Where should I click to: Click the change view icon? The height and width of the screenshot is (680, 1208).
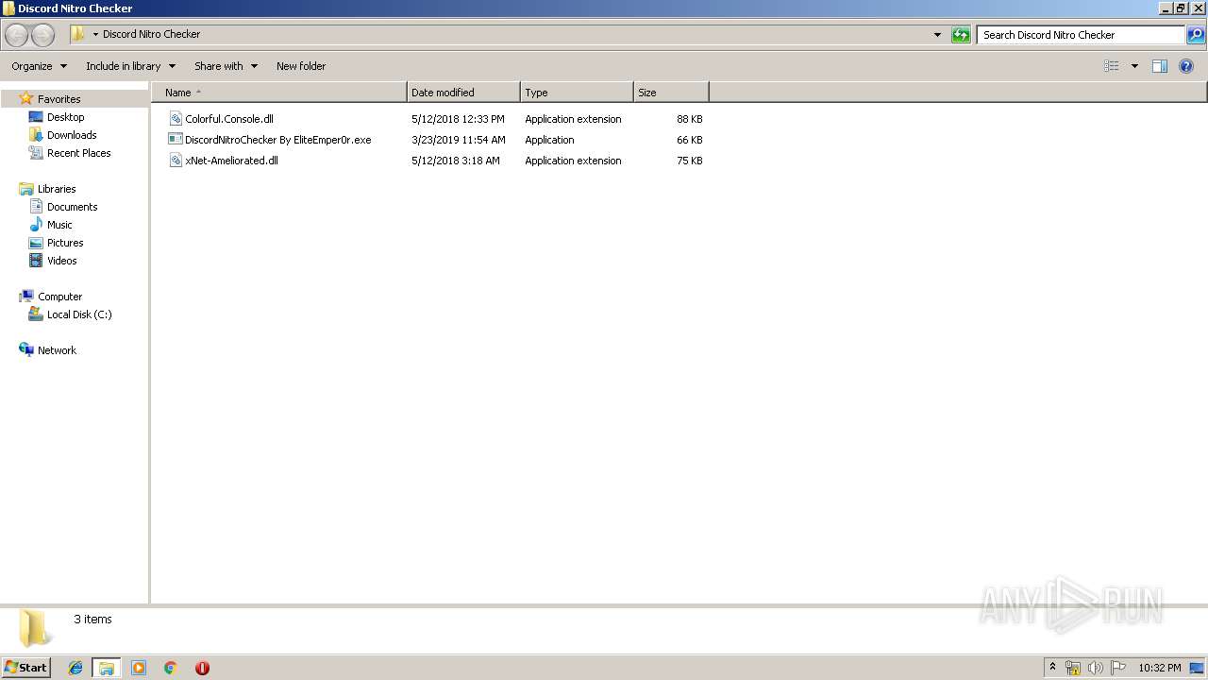1112,66
